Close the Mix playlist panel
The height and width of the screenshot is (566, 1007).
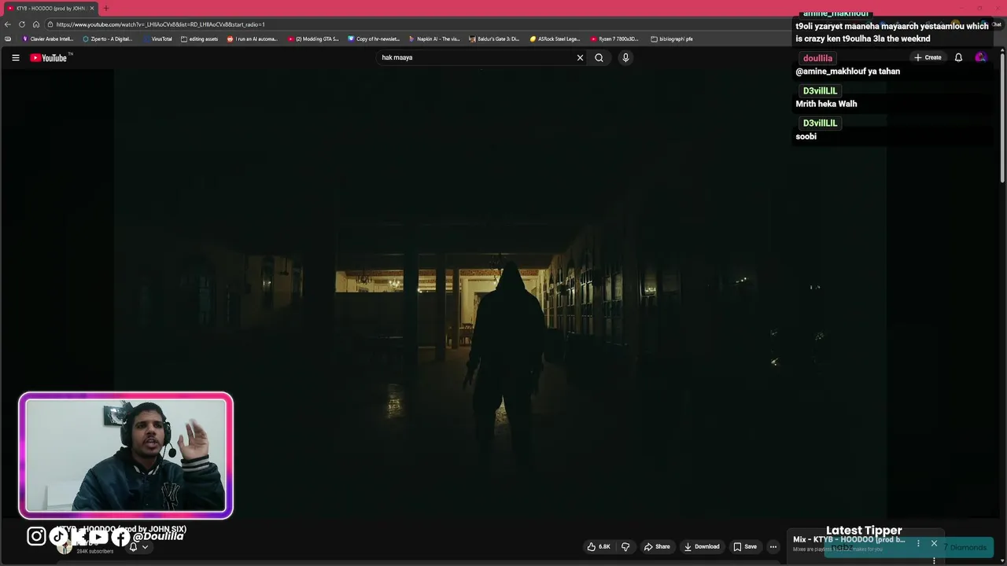934,543
